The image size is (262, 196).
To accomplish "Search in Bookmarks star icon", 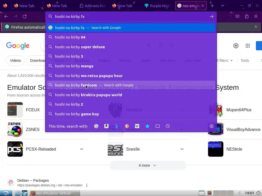I will [147, 126].
